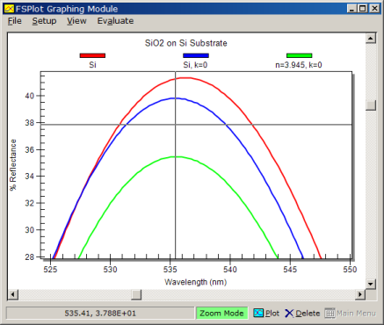Click the blue Si, k=0 legend swatch
The image size is (384, 325).
coord(196,55)
